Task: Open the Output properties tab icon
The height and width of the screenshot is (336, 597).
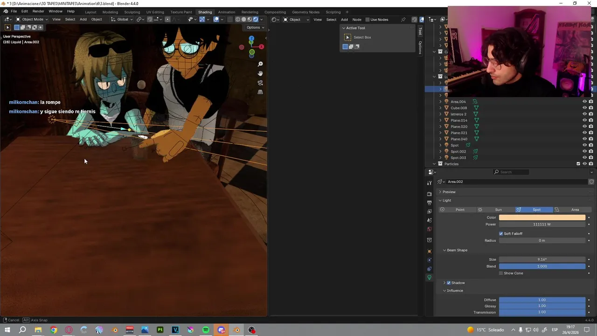Action: (x=430, y=203)
